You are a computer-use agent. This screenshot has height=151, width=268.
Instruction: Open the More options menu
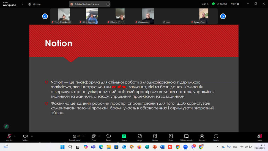pyautogui.click(x=216, y=138)
